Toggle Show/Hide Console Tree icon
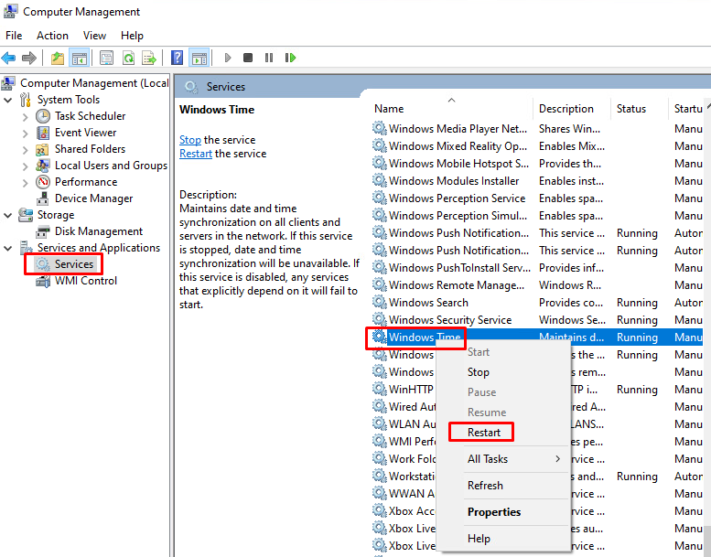This screenshot has width=711, height=557. [79, 58]
